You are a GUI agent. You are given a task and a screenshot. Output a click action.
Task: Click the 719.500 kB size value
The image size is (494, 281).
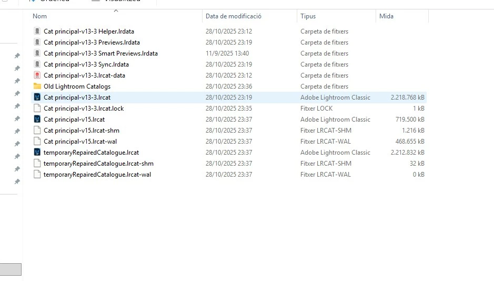click(410, 119)
